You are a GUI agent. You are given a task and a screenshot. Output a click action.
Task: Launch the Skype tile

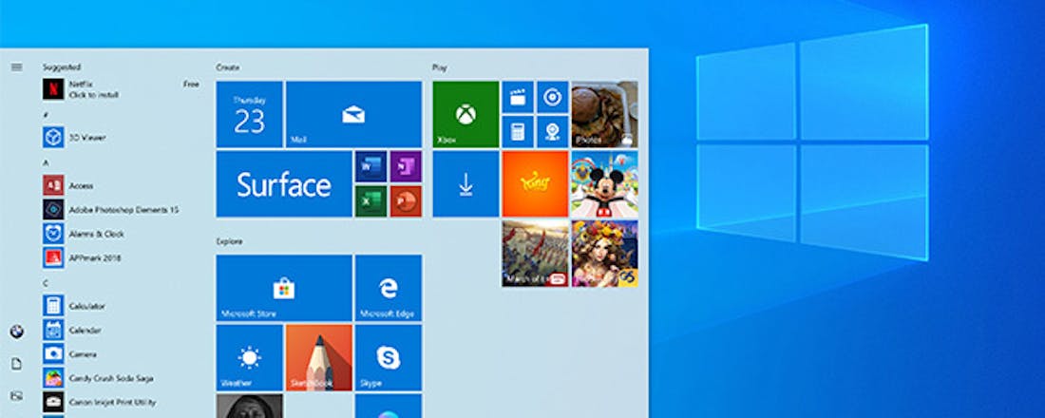[388, 357]
